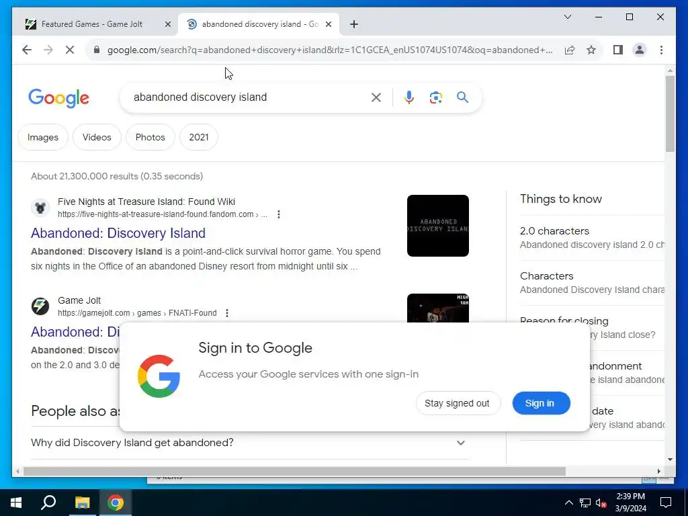Open the taskbar clock and date
The height and width of the screenshot is (516, 688).
(x=630, y=503)
